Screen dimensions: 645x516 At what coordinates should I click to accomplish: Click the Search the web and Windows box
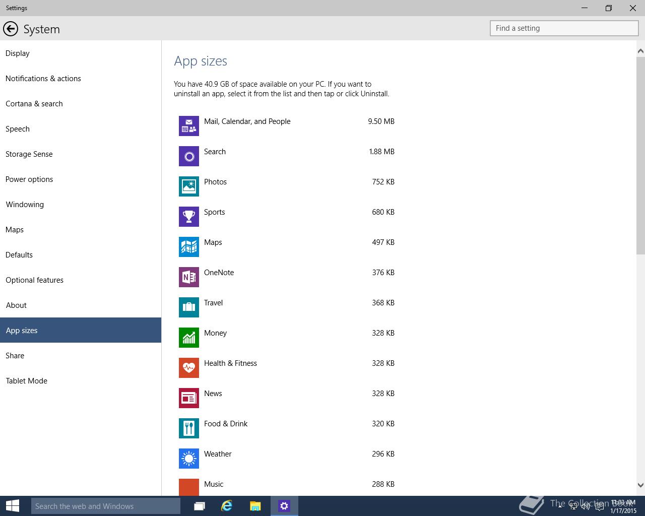click(106, 506)
